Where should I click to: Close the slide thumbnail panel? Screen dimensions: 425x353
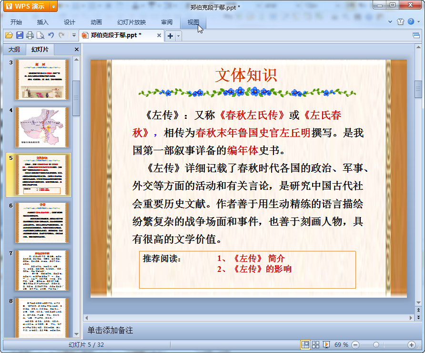(76, 50)
